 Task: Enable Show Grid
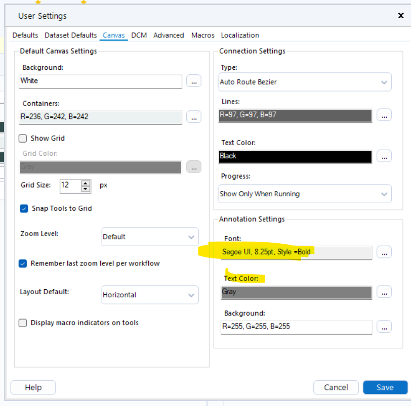click(22, 138)
